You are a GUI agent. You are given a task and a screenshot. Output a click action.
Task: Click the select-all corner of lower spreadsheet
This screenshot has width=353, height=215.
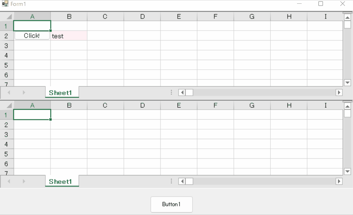(x=7, y=105)
